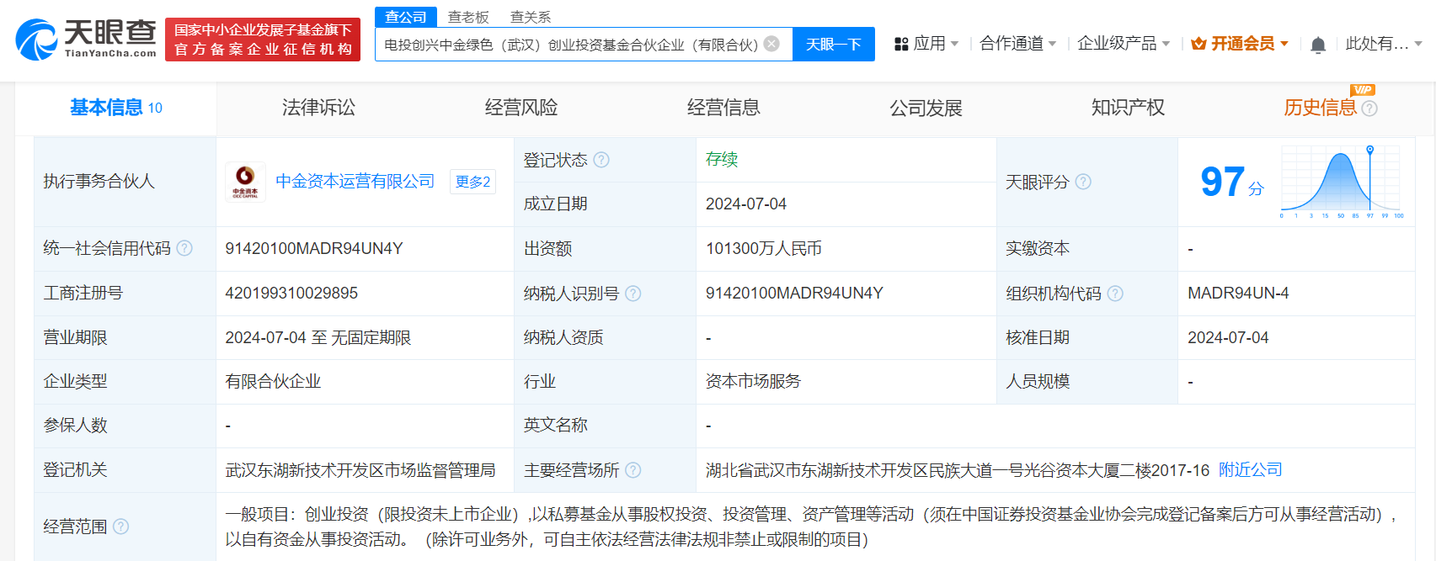Screen dimensions: 1436x561
Task: Open the 合作通道 dropdown
Action: coord(1017,44)
